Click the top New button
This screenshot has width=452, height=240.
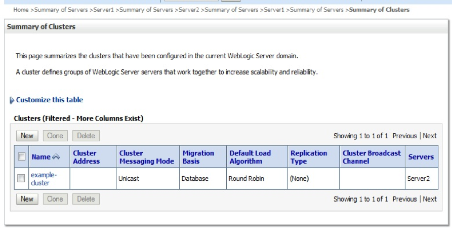pyautogui.click(x=27, y=136)
